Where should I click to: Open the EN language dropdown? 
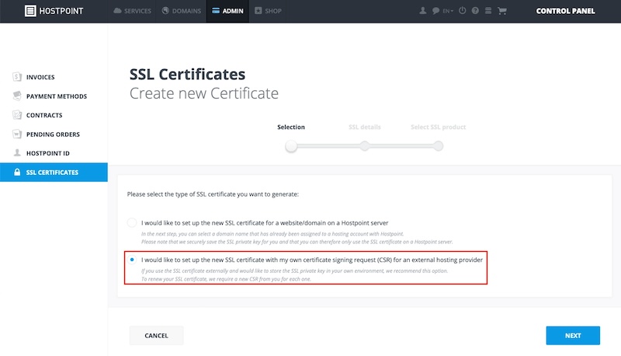point(448,11)
